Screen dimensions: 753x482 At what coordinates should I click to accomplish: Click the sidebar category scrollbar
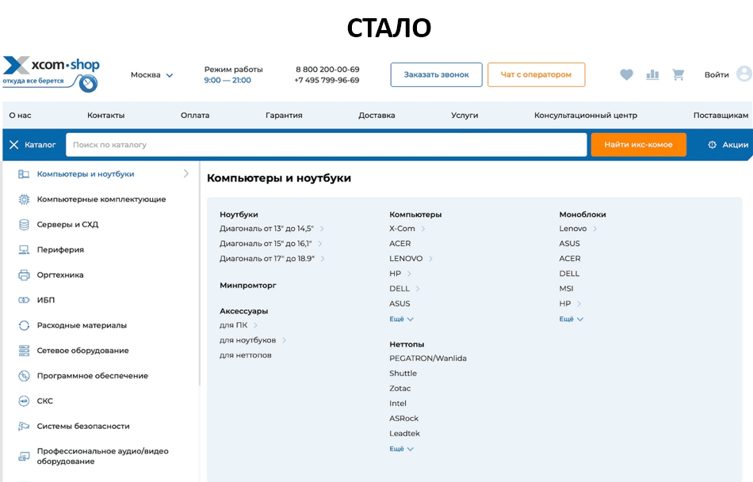(199, 273)
